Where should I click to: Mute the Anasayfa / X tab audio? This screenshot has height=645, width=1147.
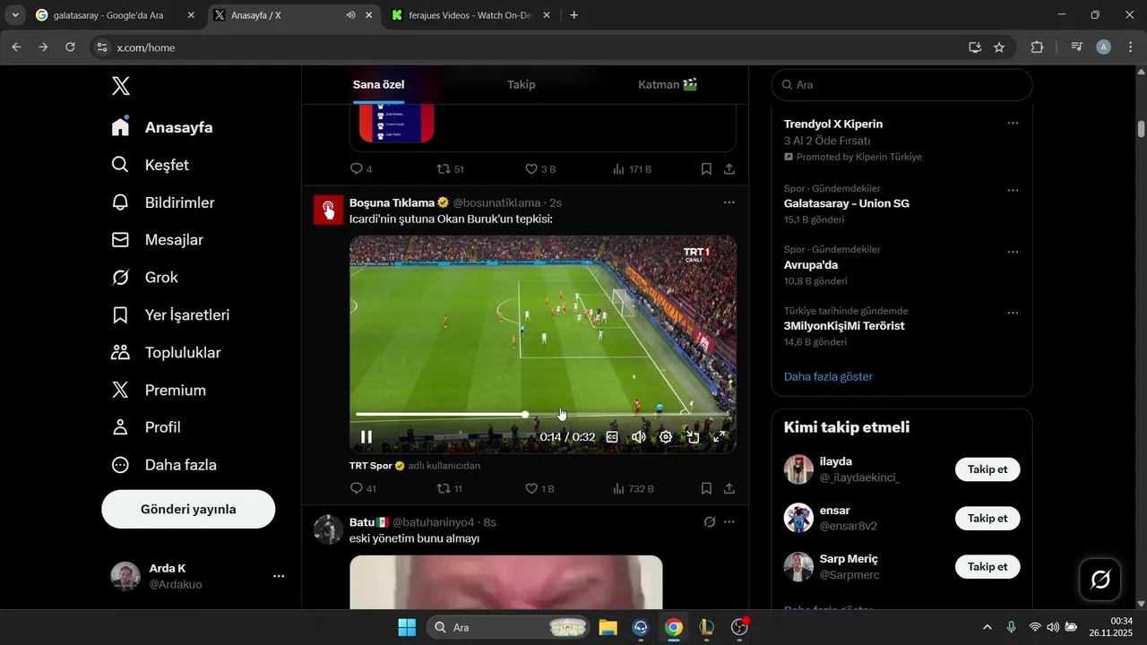pyautogui.click(x=350, y=15)
